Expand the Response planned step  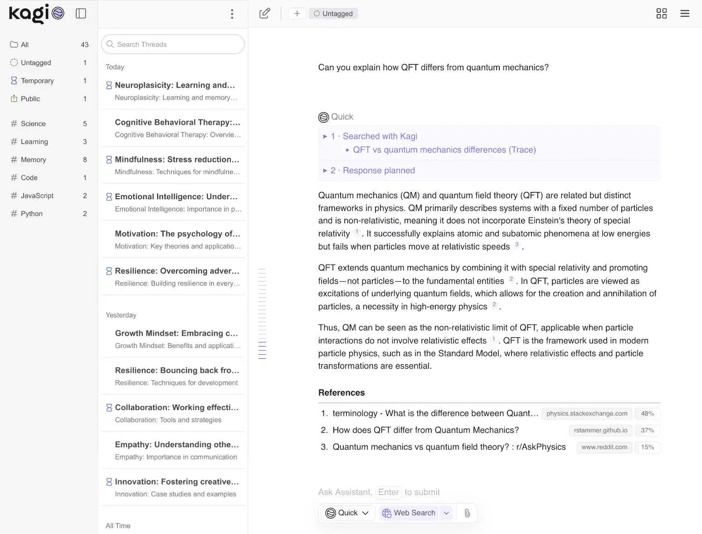(x=378, y=171)
